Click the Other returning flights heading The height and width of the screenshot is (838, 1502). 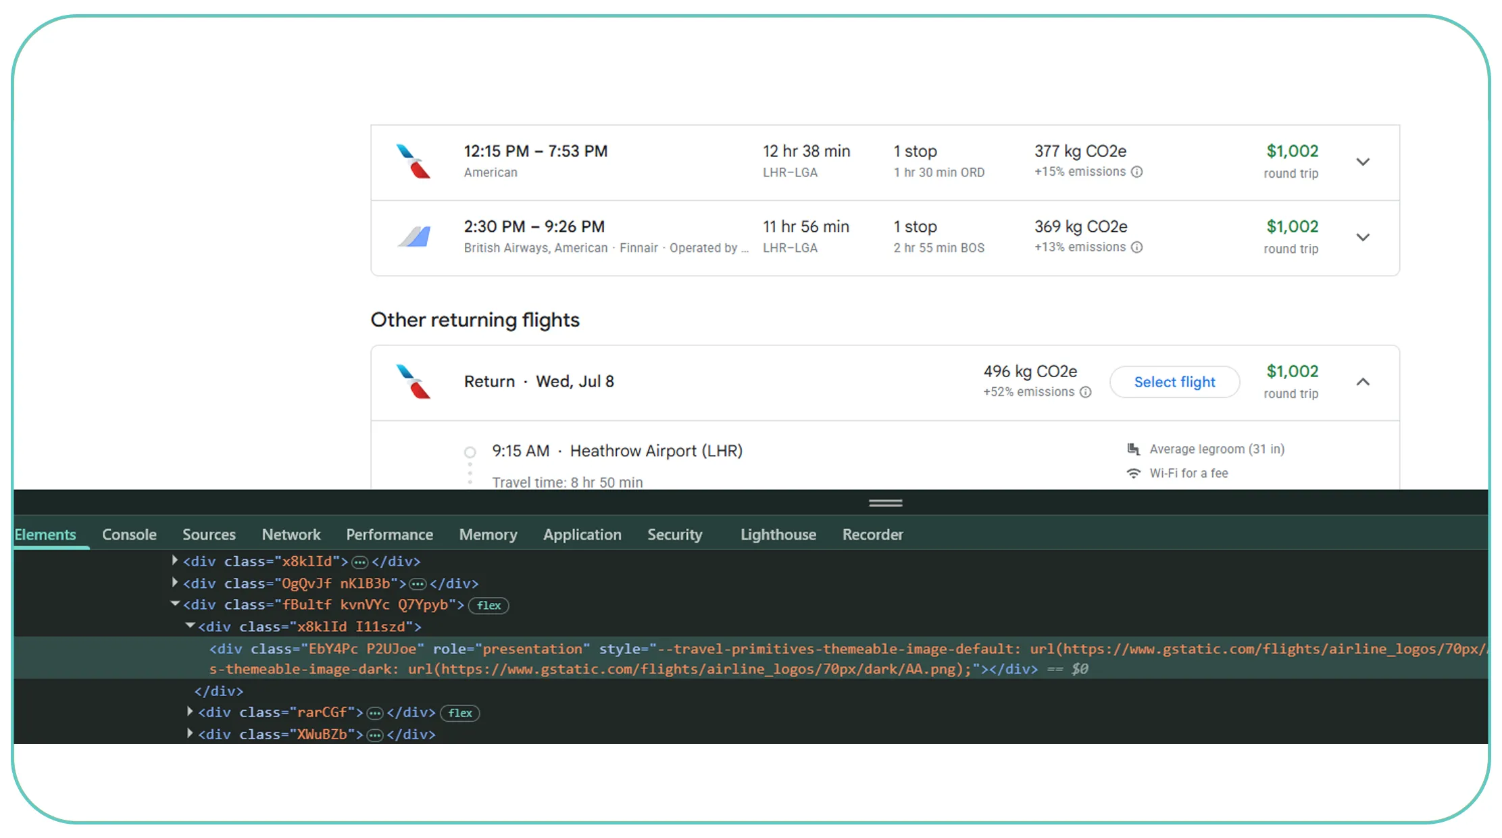[x=475, y=320]
